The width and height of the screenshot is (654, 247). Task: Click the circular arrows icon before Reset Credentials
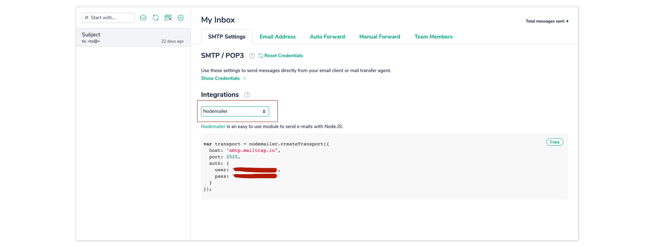[x=261, y=56]
